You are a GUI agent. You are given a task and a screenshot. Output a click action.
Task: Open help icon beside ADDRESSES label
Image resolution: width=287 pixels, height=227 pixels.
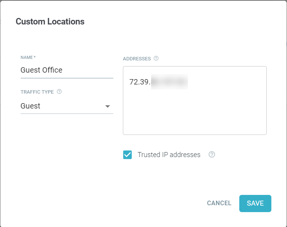coord(156,58)
